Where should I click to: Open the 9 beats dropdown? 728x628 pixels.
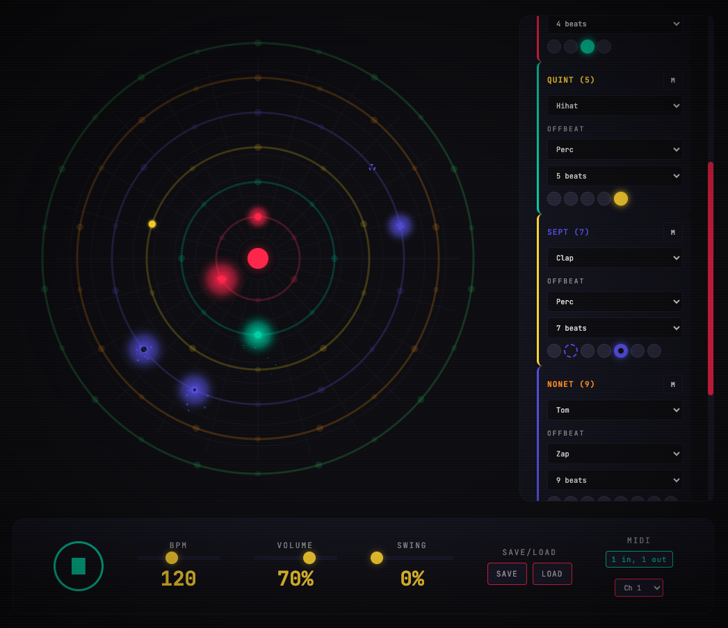[x=615, y=480]
